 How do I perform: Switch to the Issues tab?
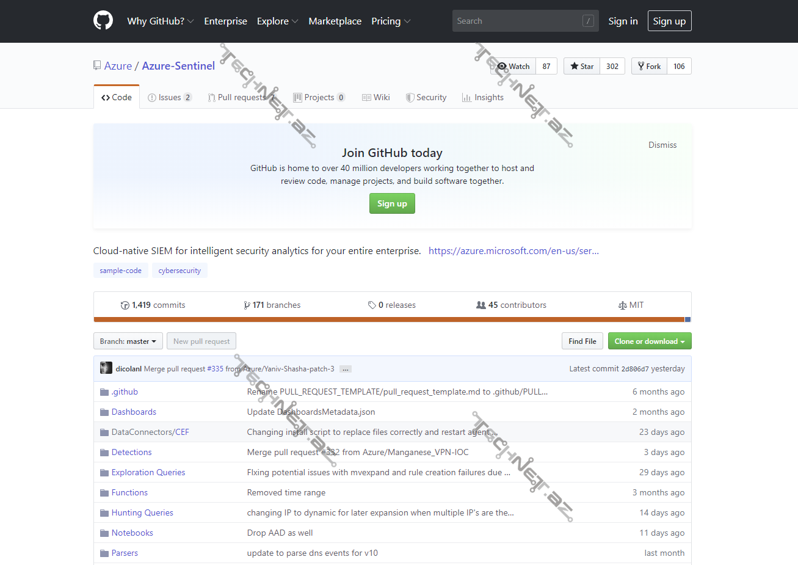[169, 98]
